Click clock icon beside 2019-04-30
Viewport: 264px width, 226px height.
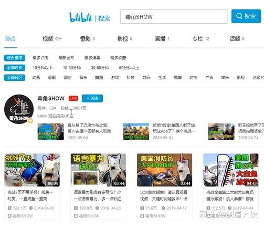tap(31, 208)
